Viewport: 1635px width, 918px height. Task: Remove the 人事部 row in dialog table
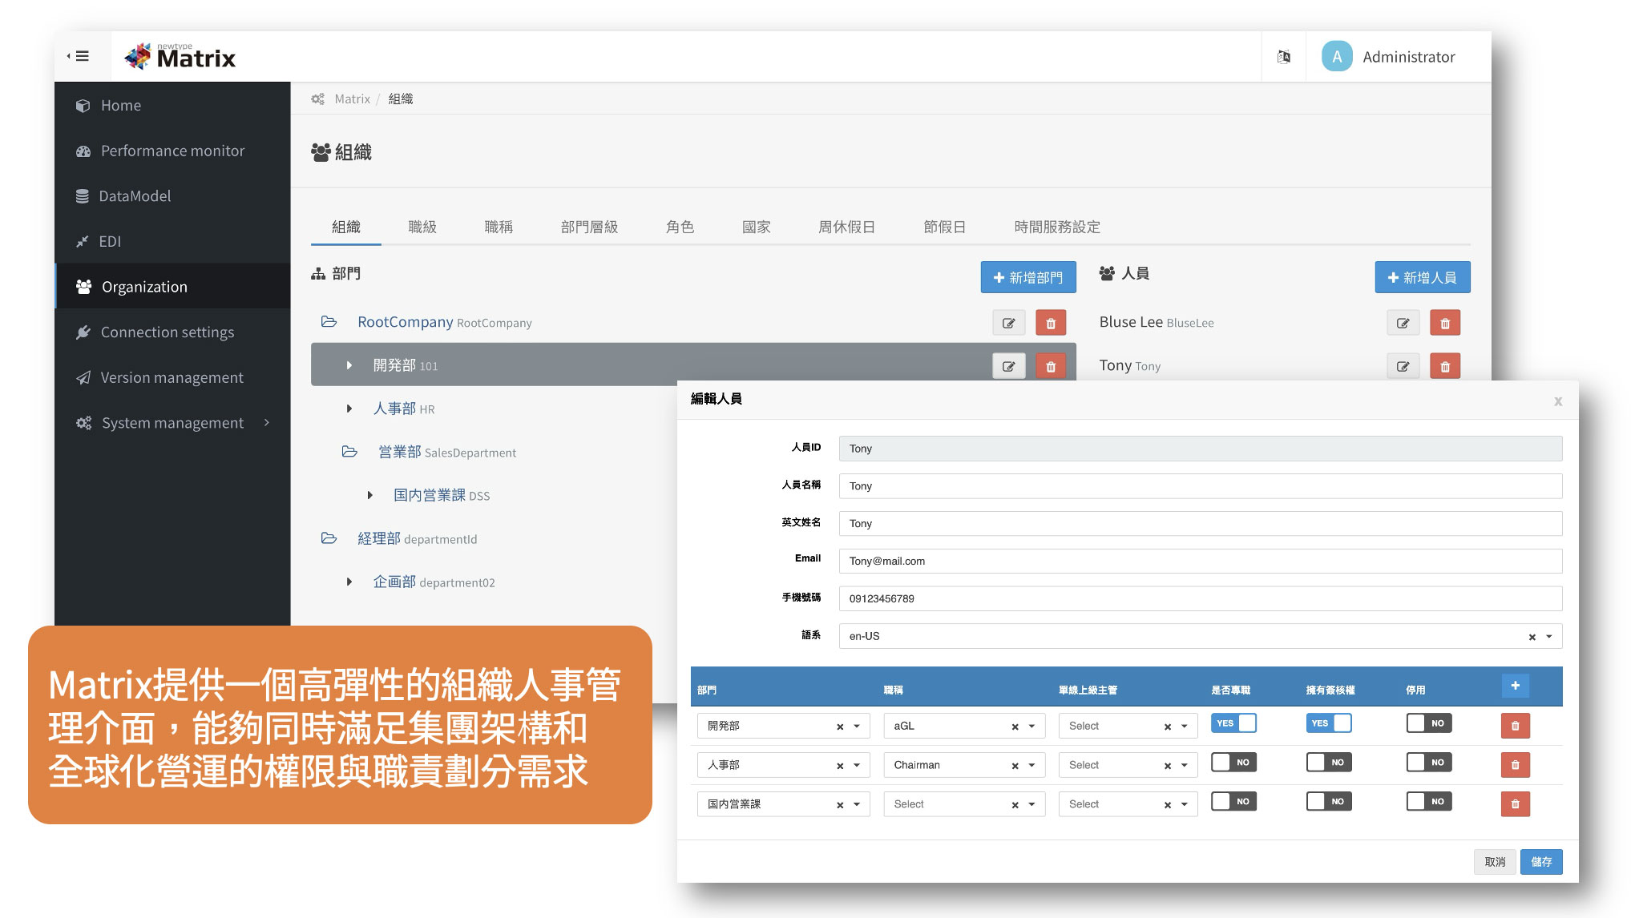[x=1515, y=765]
